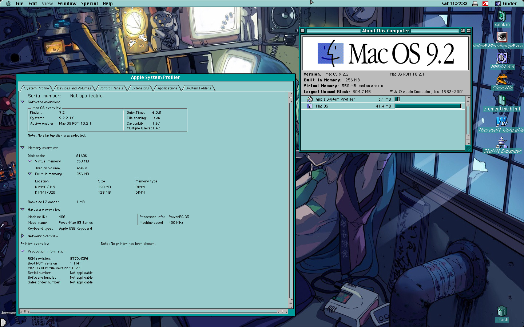Click the Apple menu icon
The image size is (524, 327).
(x=8, y=4)
